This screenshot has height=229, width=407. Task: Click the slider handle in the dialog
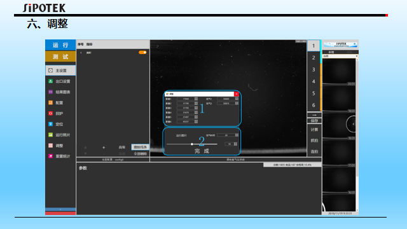click(192, 144)
